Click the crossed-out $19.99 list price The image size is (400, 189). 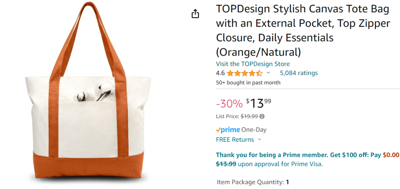coord(249,116)
